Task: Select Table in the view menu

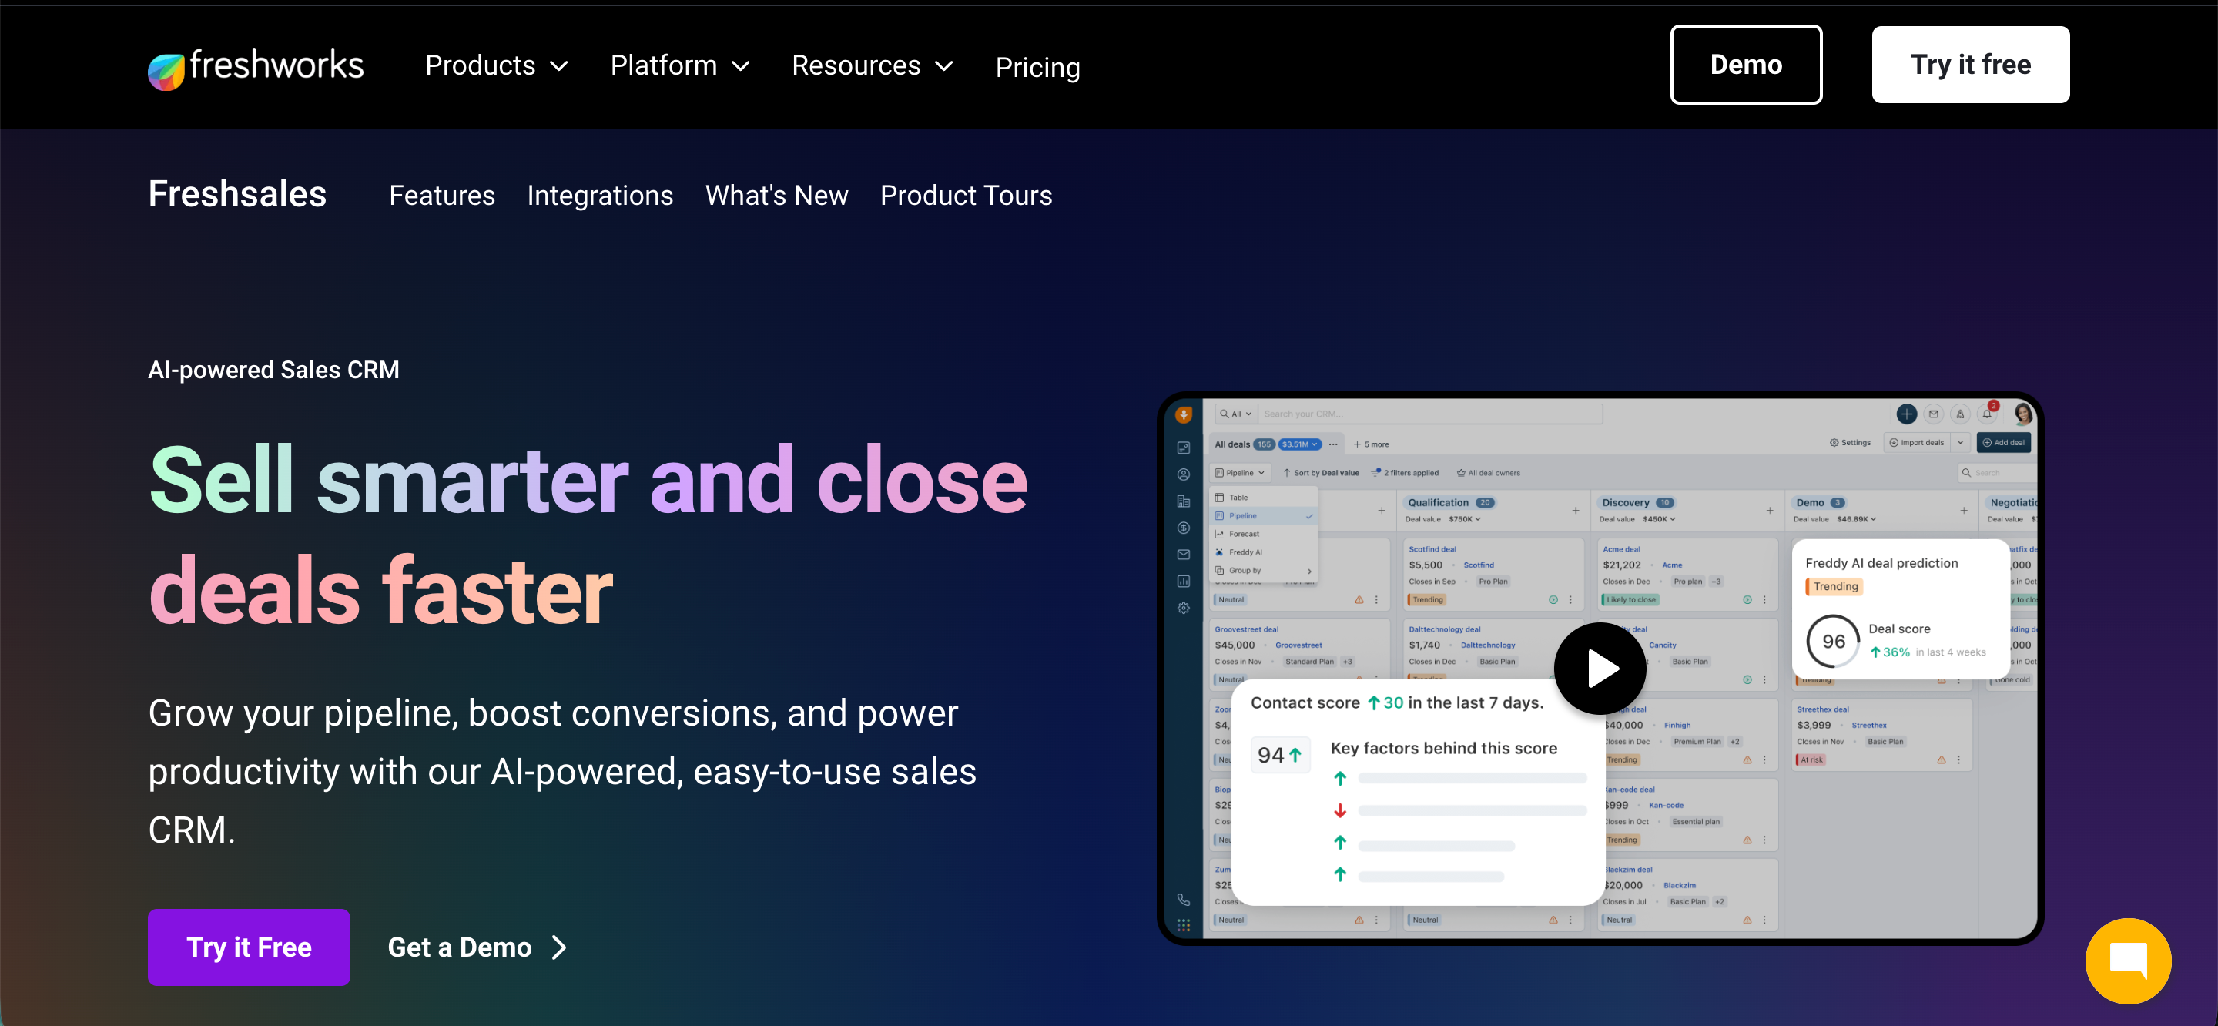Action: pos(1263,498)
